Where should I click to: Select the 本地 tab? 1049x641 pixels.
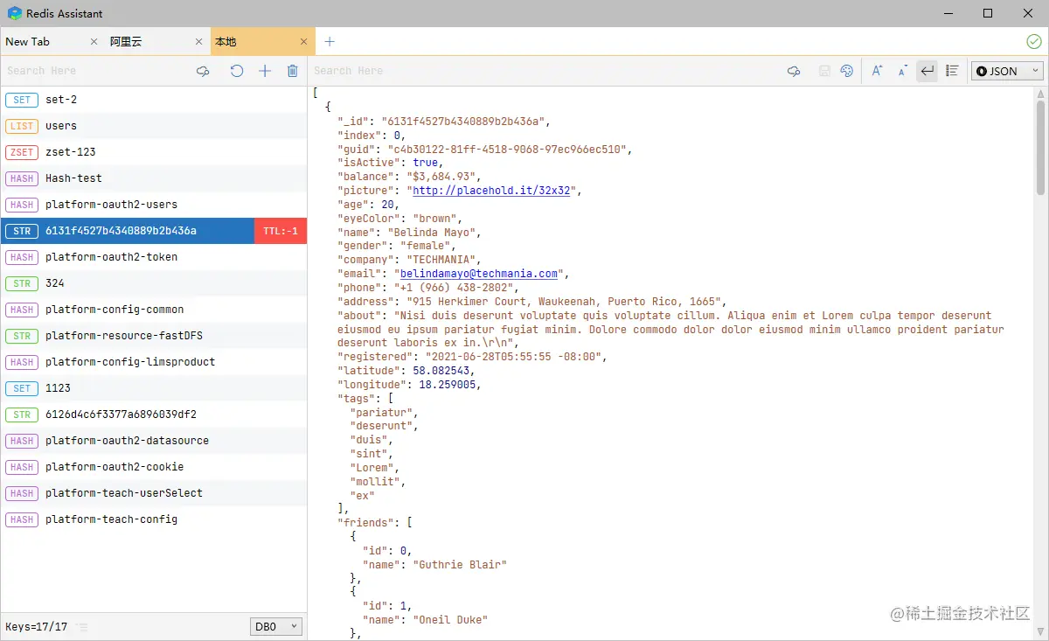262,41
